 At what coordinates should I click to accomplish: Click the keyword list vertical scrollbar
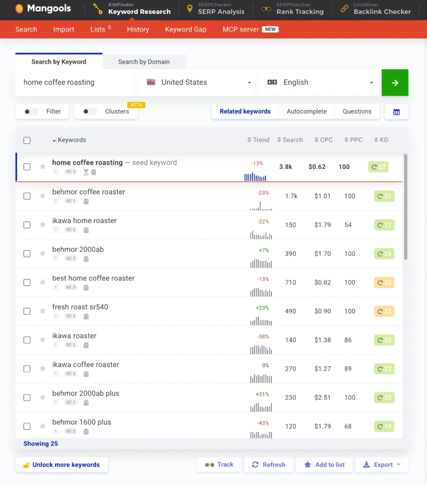(x=406, y=207)
